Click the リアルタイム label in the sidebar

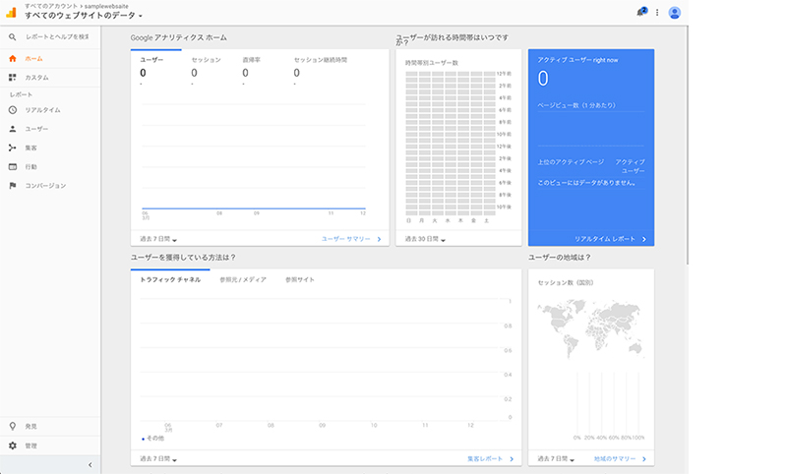[42, 110]
